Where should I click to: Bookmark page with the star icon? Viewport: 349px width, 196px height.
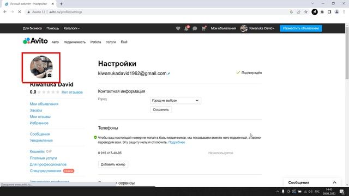306,12
